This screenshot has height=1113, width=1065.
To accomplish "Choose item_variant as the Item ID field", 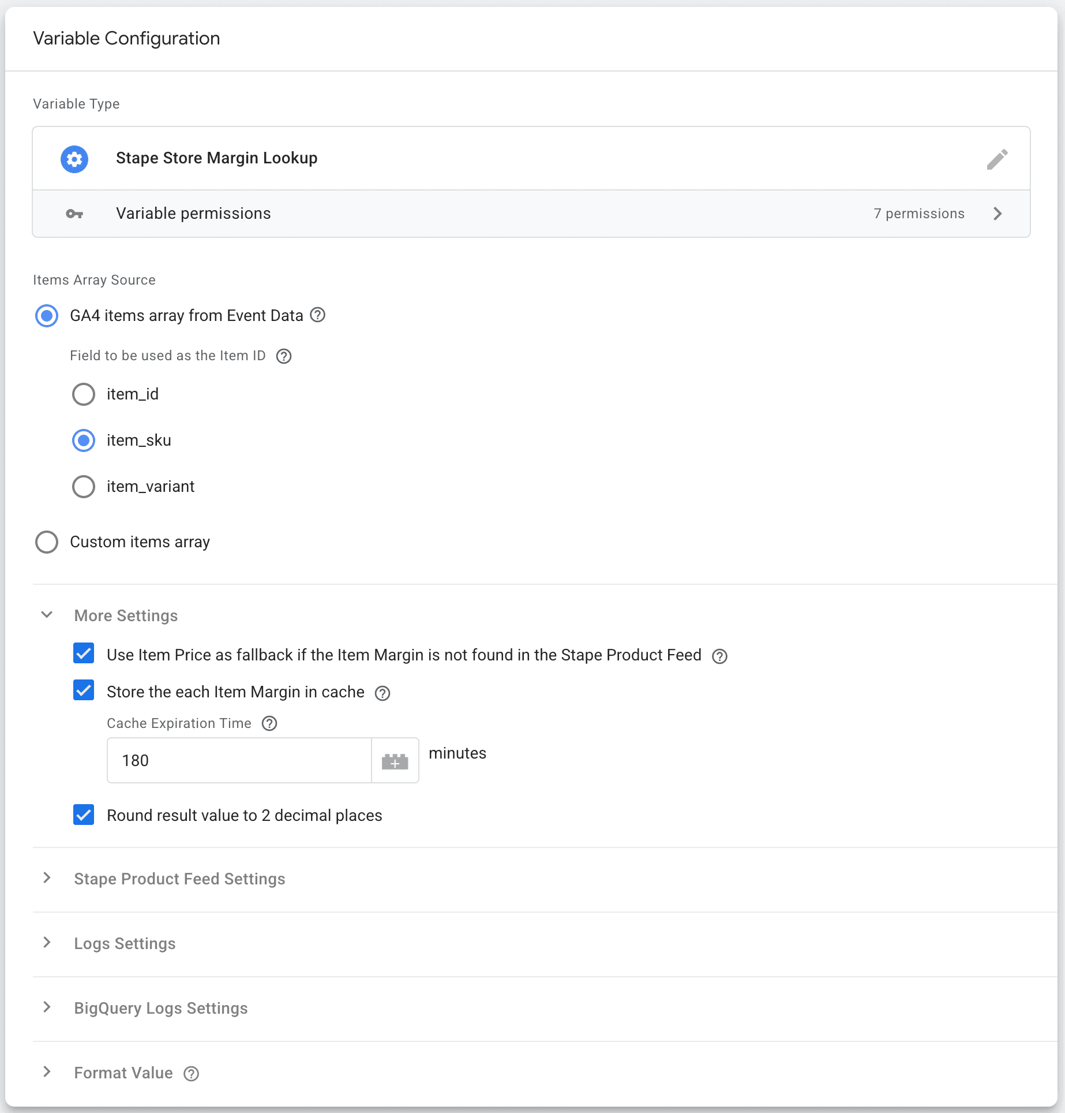I will coord(84,487).
